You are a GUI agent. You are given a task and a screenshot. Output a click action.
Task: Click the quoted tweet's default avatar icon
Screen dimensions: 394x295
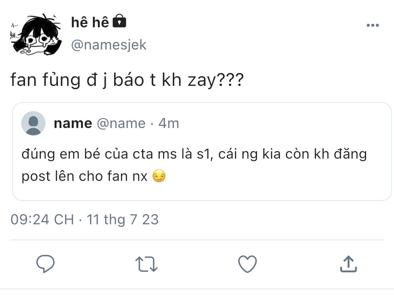click(x=33, y=123)
